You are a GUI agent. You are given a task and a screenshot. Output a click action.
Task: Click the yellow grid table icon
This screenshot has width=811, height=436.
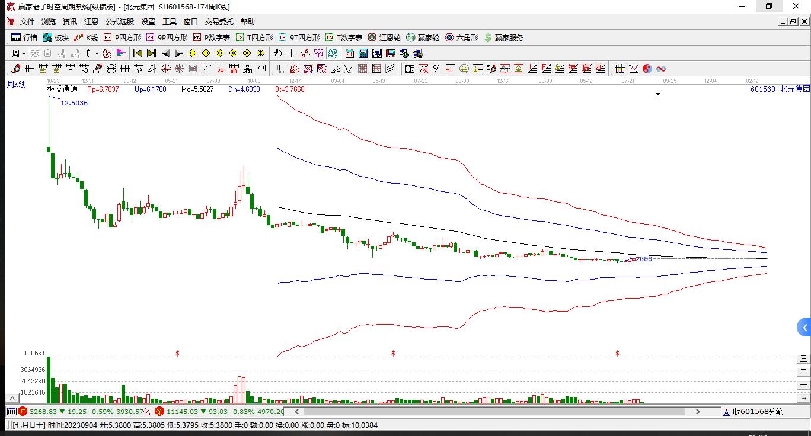(620, 69)
